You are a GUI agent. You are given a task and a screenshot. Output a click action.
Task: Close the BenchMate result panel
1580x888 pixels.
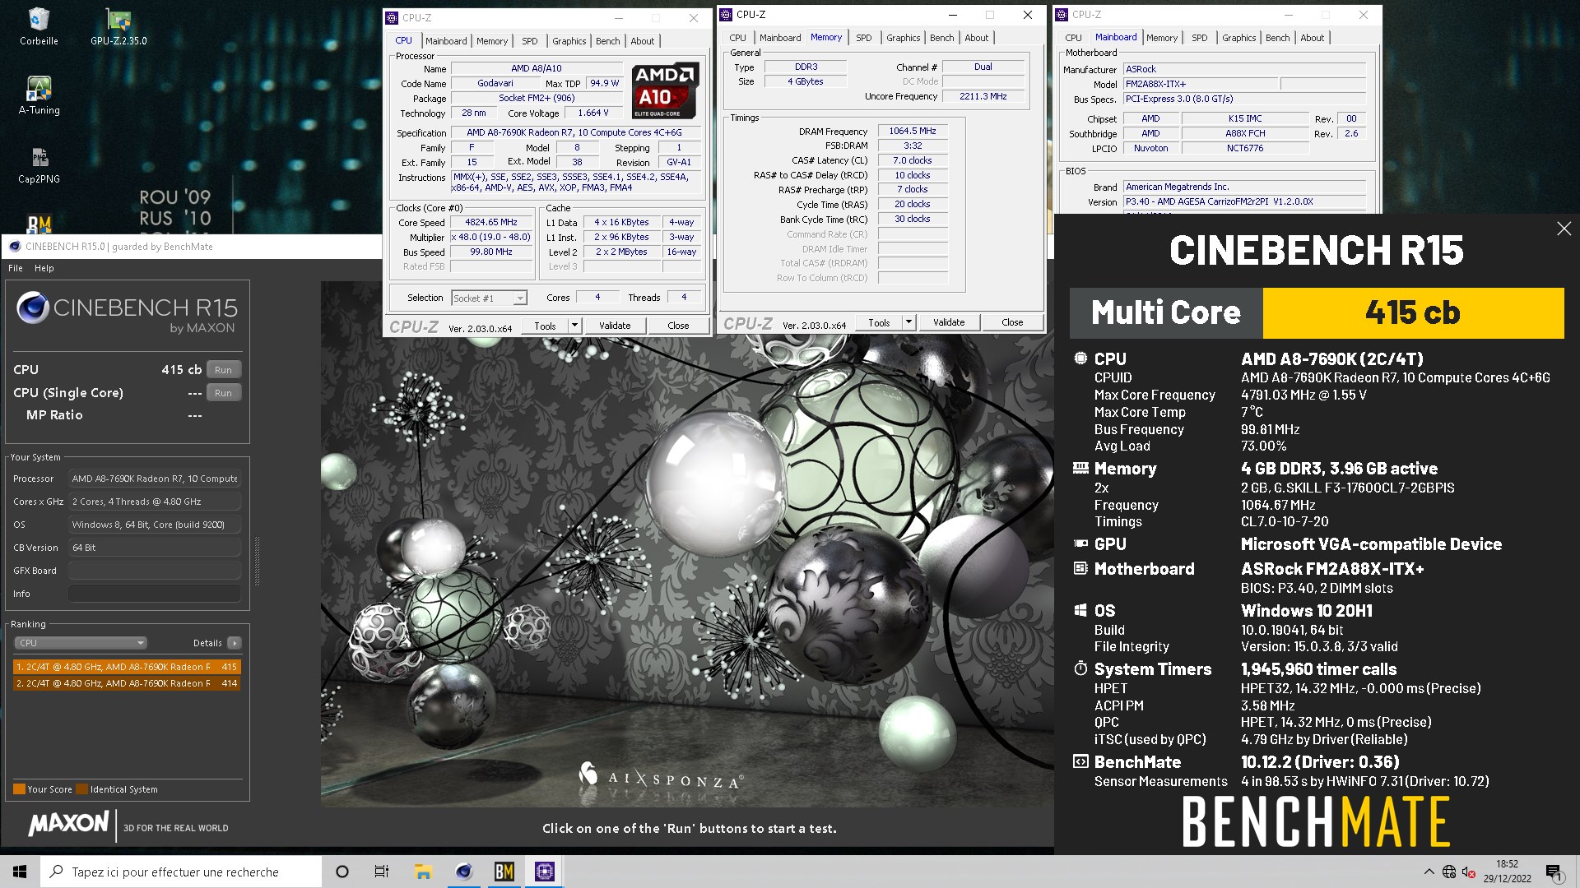1564,229
